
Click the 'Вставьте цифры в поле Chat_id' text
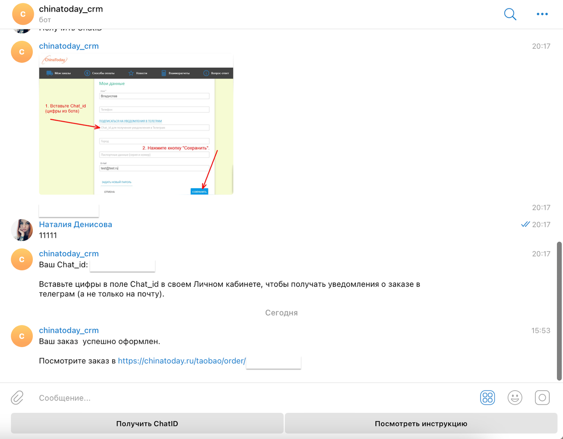[229, 289]
